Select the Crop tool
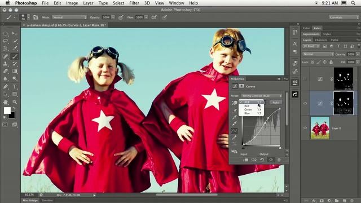The image size is (361, 203). tap(6, 48)
